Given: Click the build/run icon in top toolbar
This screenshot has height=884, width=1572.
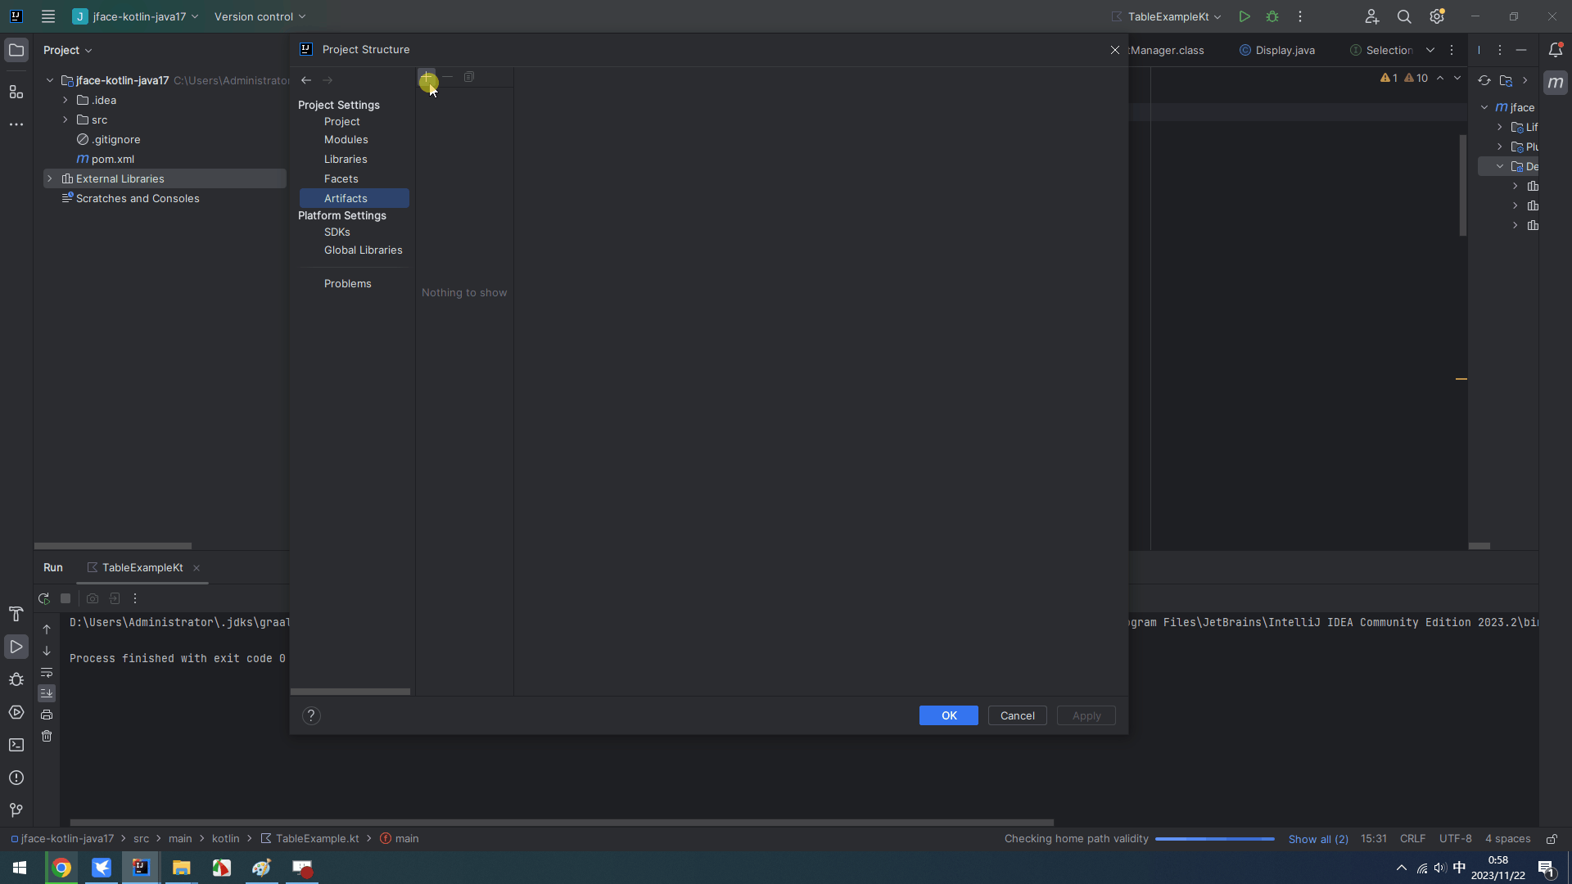Looking at the screenshot, I should click(x=1244, y=16).
